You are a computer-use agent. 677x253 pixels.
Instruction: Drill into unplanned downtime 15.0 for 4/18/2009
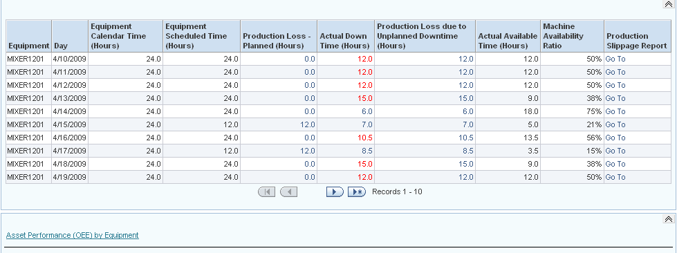pyautogui.click(x=466, y=164)
